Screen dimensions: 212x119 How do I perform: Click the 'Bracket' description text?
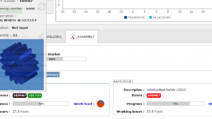[54, 54]
